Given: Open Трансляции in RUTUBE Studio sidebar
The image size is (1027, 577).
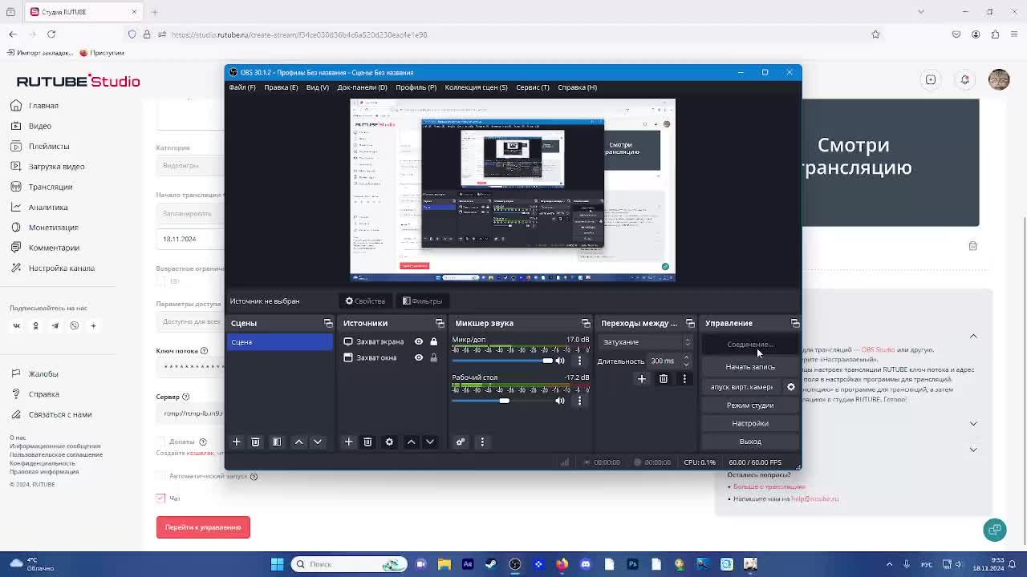Looking at the screenshot, I should (50, 187).
